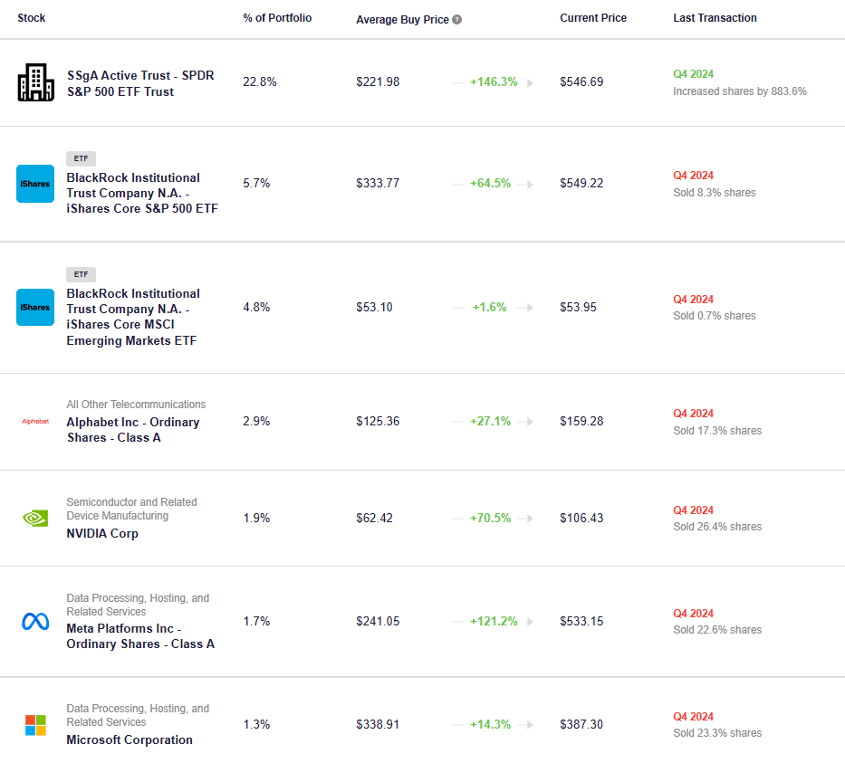This screenshot has width=845, height=763.
Task: Click 'Sold 23.3% shares' text
Action: click(717, 733)
